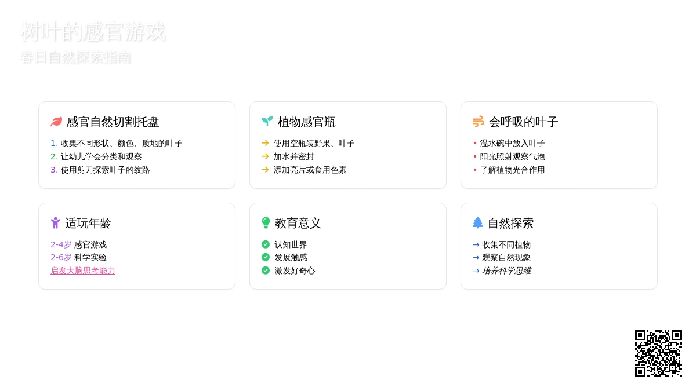696x391 pixels.
Task: Click the green check beside 认知世界
Action: click(266, 244)
